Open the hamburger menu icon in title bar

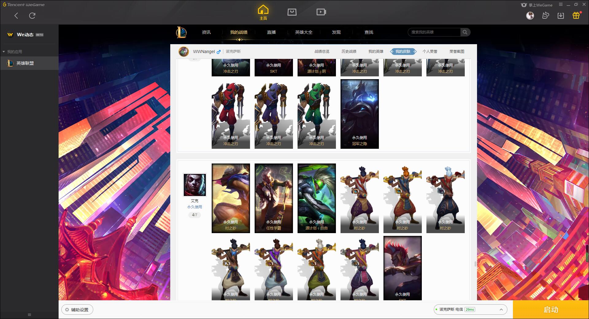pyautogui.click(x=560, y=5)
